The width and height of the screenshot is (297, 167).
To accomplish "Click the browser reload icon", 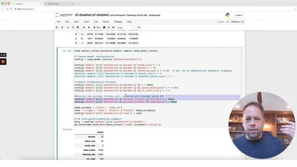I will click(x=11, y=9).
